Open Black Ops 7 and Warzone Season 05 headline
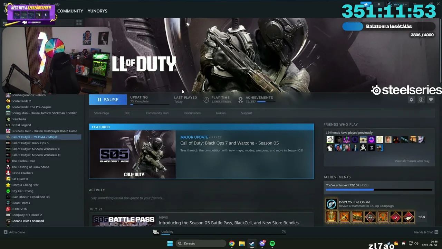This screenshot has height=249, width=442. (229, 143)
